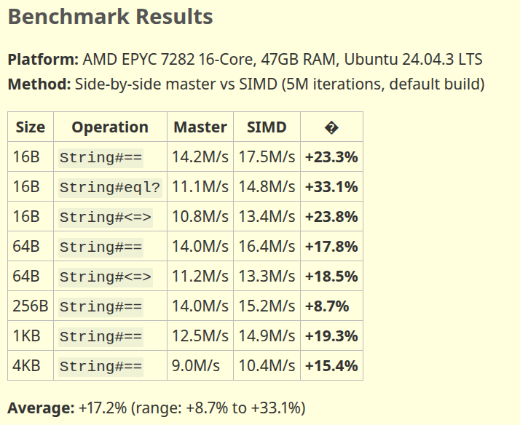Click the Operation column header
Screen dimensions: 520x425
[x=110, y=127]
